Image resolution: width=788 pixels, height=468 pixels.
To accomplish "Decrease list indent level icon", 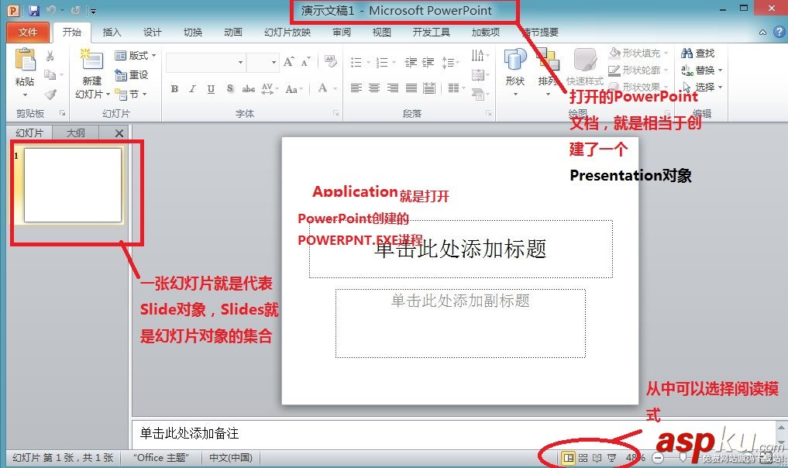I will click(x=411, y=62).
